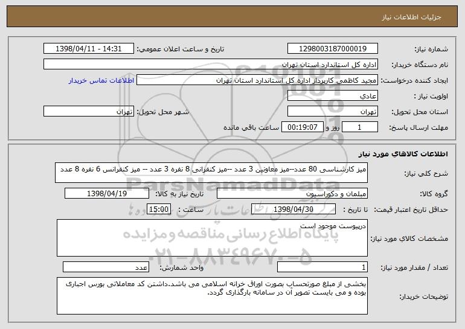Click the label نام دستگاه خریدار

pos(420,65)
